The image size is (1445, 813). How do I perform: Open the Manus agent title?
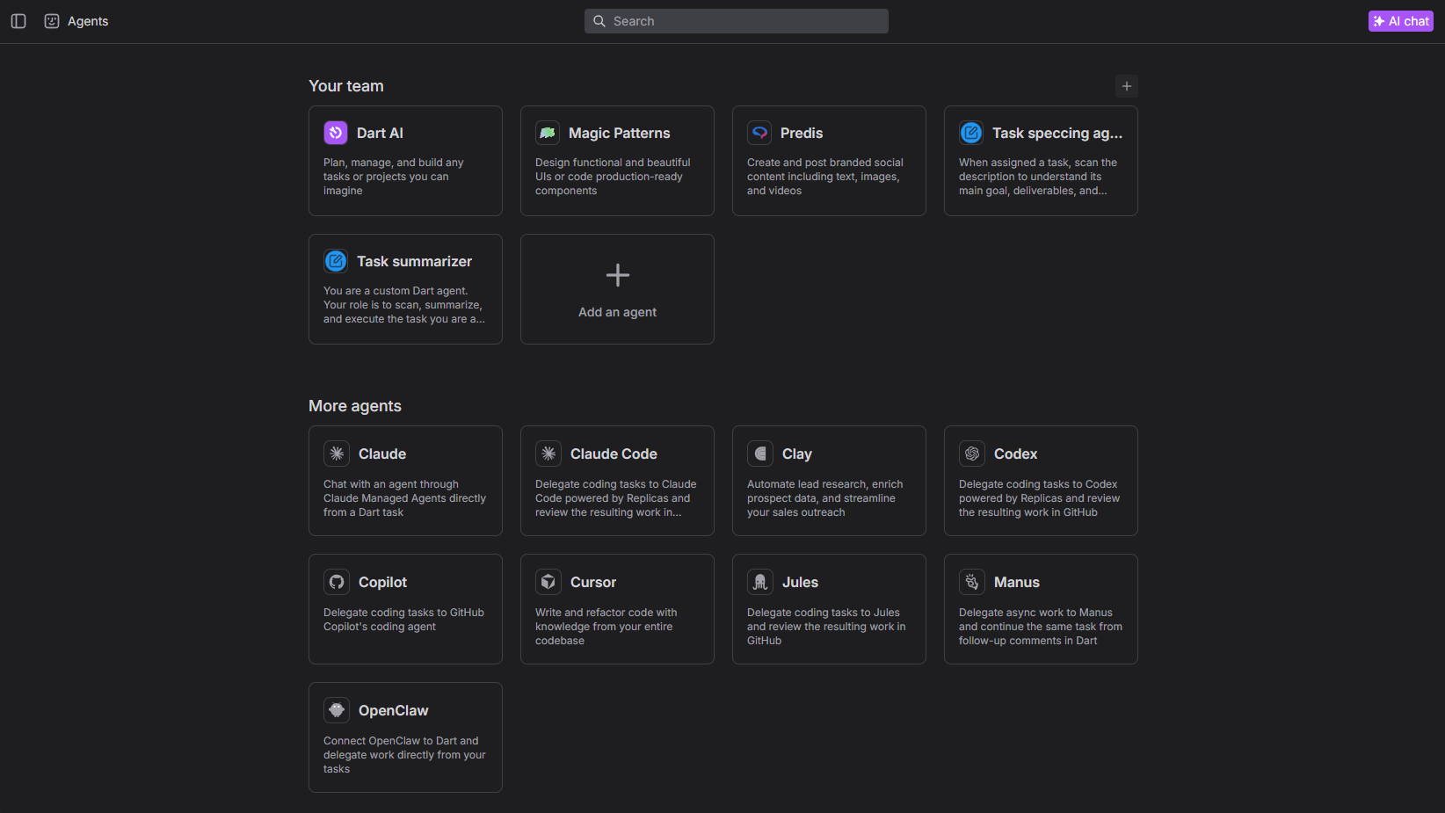(x=1017, y=582)
